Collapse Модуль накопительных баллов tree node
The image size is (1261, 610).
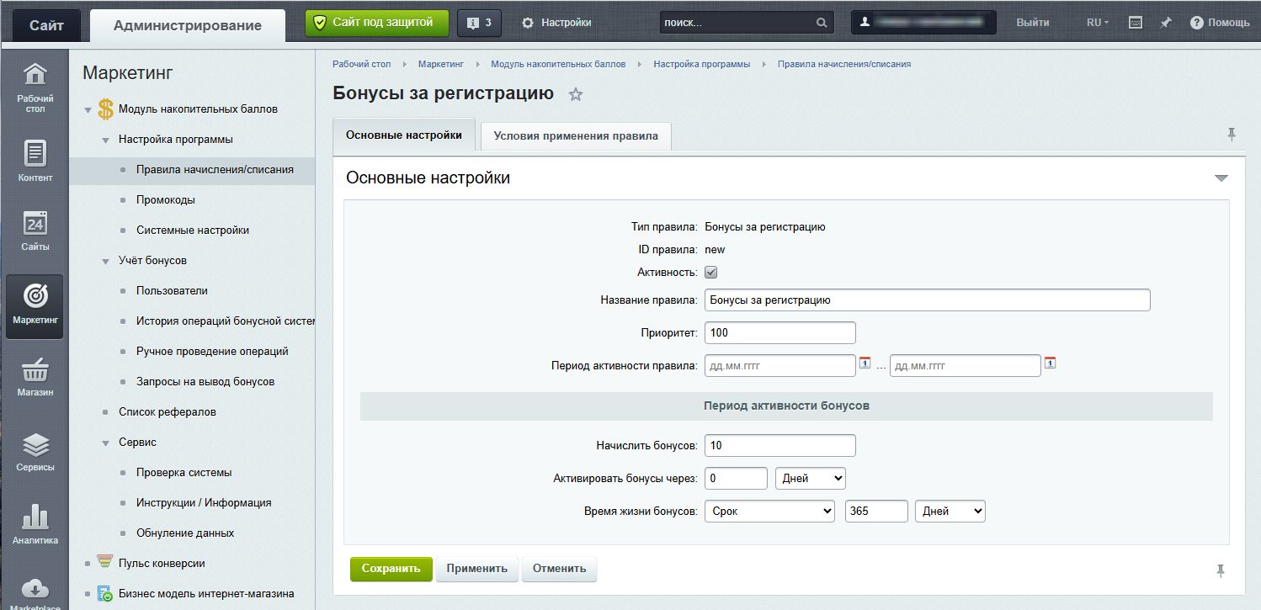88,109
